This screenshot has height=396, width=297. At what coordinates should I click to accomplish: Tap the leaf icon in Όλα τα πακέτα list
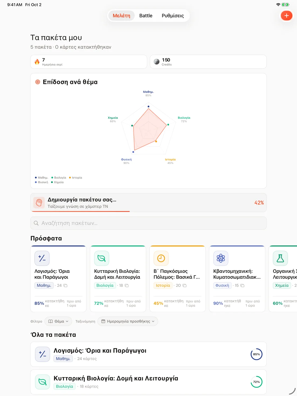(43, 382)
